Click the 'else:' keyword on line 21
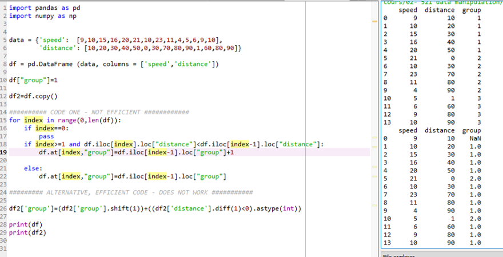503x257 pixels. coord(33,168)
